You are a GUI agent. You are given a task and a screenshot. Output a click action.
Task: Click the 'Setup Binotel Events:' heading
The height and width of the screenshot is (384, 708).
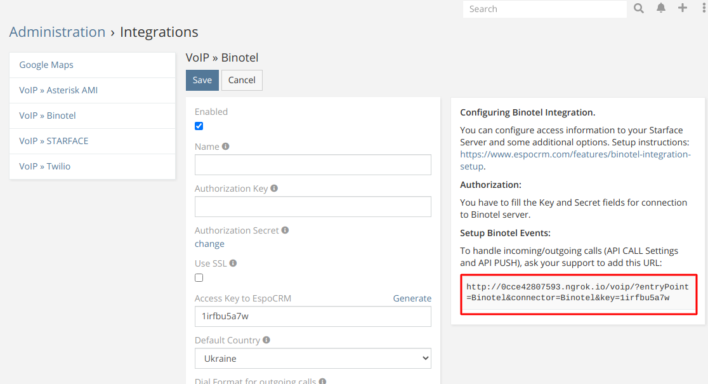coord(505,233)
